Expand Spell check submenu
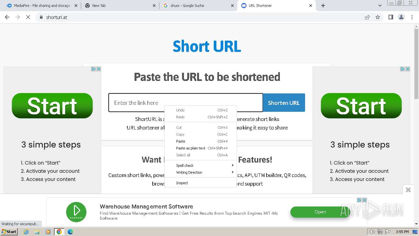Image resolution: width=419 pixels, height=236 pixels. pyautogui.click(x=200, y=166)
